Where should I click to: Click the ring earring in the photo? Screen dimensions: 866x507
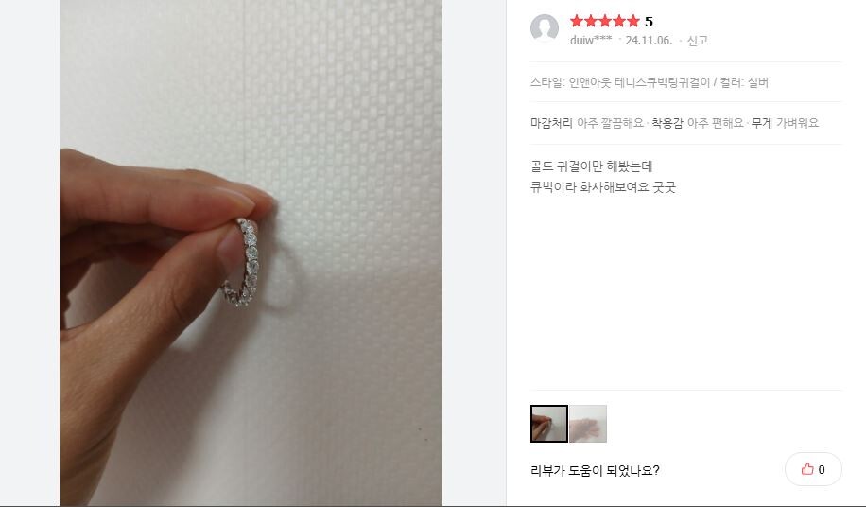244,262
